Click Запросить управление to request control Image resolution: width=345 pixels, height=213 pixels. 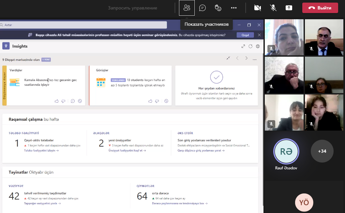[132, 8]
